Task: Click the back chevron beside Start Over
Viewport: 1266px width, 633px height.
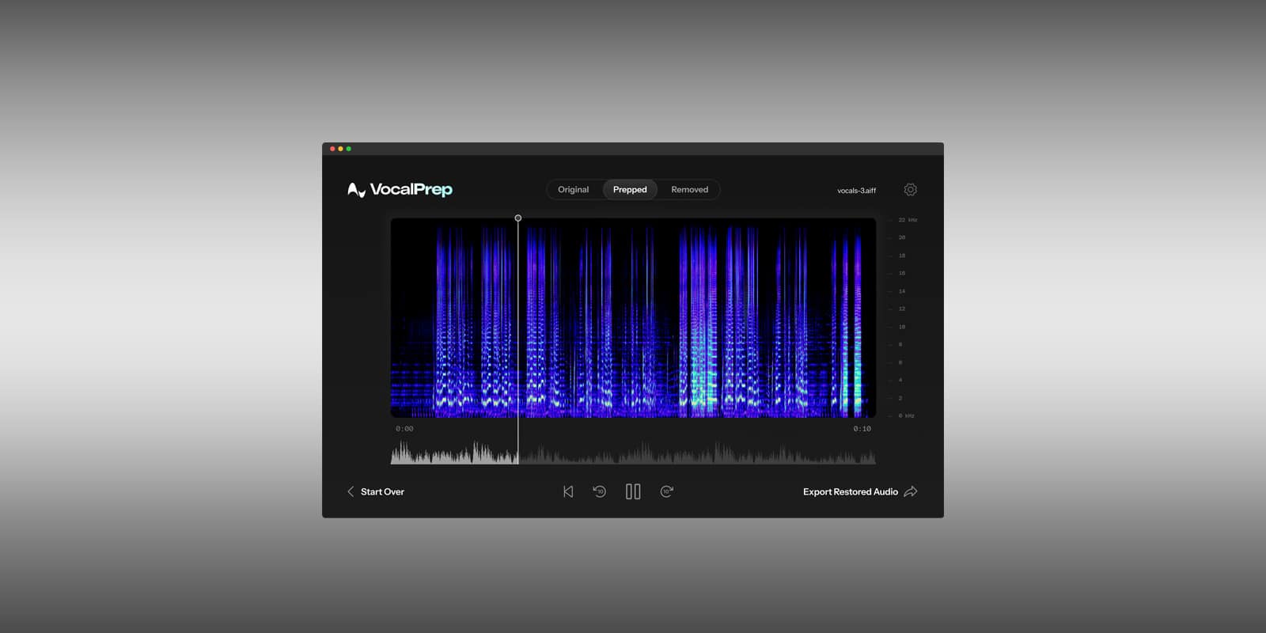Action: (x=351, y=491)
